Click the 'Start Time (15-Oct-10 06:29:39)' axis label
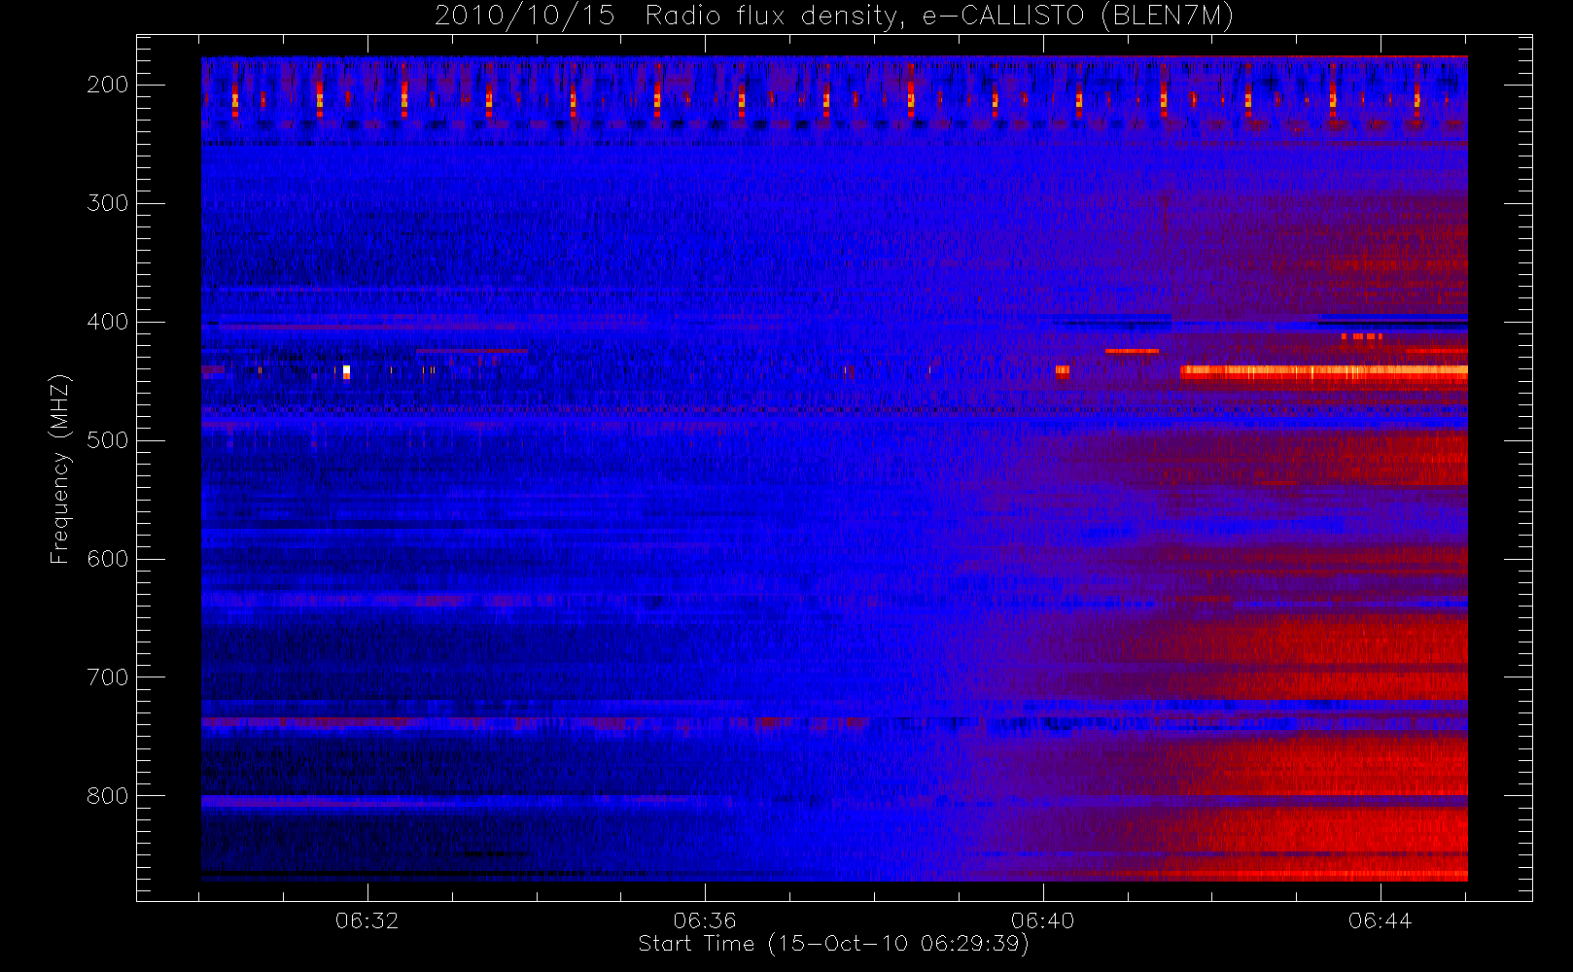The height and width of the screenshot is (972, 1573). coord(833,944)
